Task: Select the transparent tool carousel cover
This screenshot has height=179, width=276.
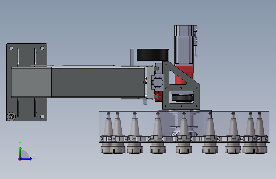Action: click(184, 126)
